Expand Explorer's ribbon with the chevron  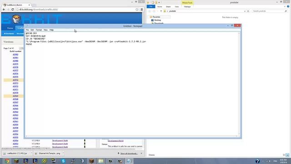point(285,6)
